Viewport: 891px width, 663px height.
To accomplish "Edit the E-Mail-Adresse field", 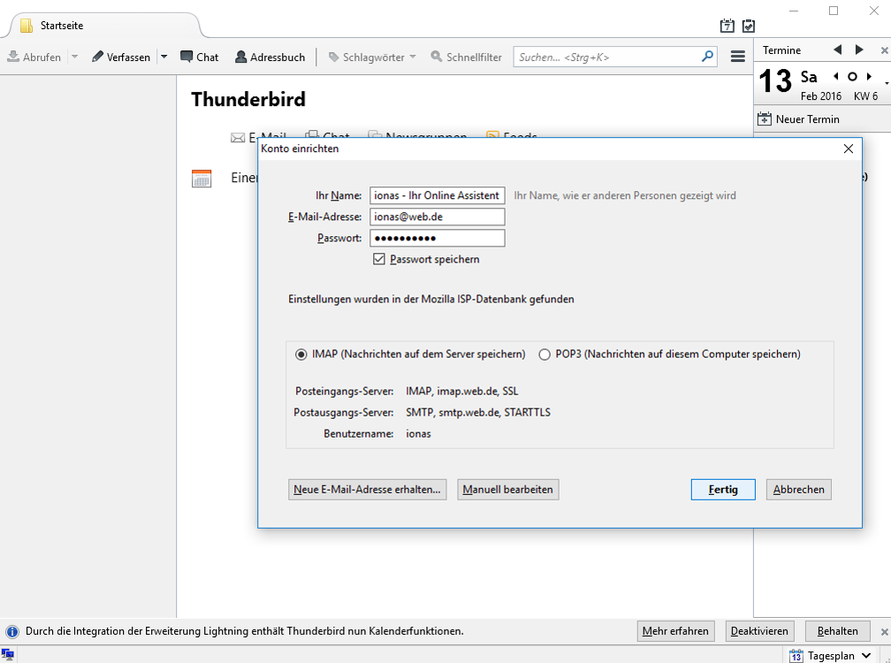I will tap(437, 217).
